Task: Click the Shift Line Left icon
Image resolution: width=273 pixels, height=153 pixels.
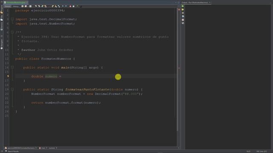Action: [x=63, y=6]
